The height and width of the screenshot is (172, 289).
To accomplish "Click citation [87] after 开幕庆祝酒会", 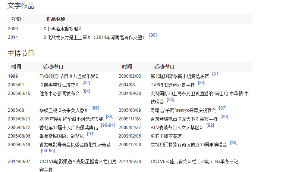I will (x=223, y=108).
